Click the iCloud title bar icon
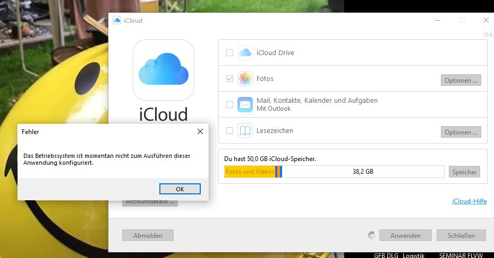This screenshot has width=494, height=258. pyautogui.click(x=117, y=21)
